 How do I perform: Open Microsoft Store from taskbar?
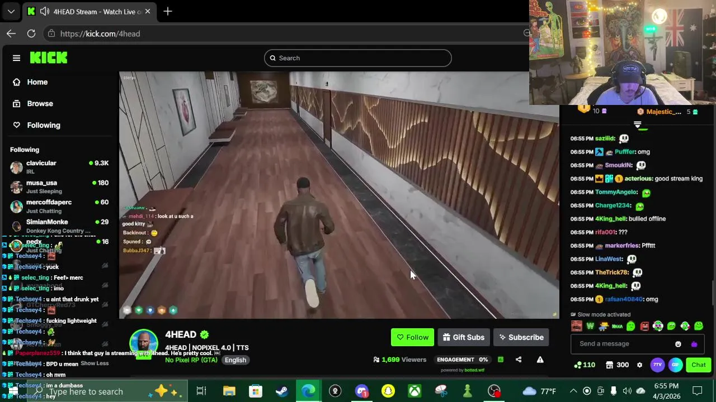[x=255, y=391]
